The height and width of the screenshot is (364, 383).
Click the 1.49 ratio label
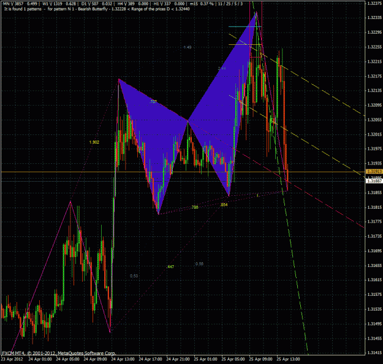(x=188, y=47)
